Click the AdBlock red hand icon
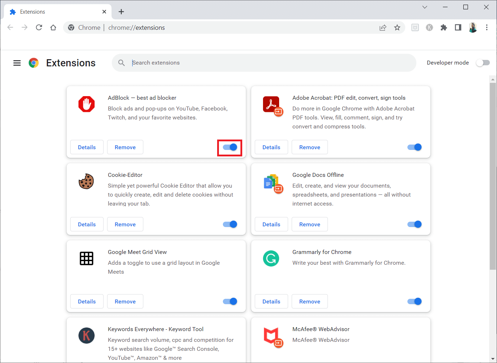 [x=86, y=104]
